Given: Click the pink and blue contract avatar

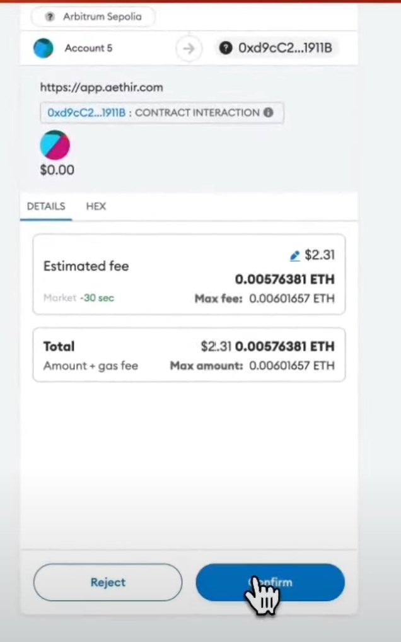Looking at the screenshot, I should coord(55,145).
